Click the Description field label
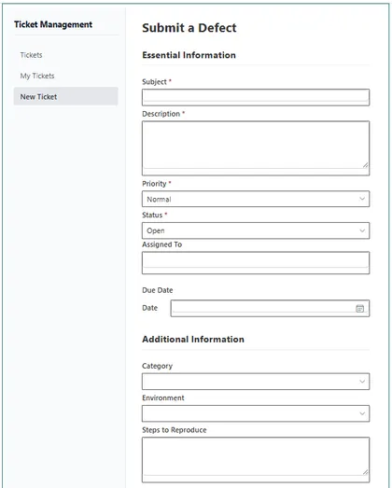 [161, 114]
